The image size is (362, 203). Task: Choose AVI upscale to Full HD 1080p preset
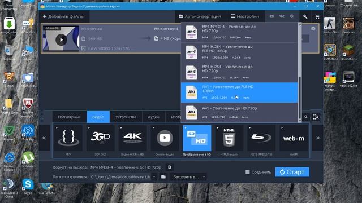(x=239, y=92)
